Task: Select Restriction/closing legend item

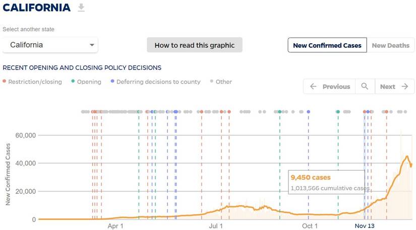Action: (x=32, y=82)
